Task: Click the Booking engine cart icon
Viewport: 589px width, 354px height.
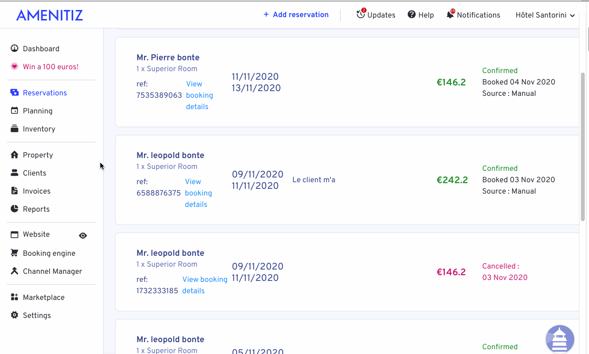Action: [14, 253]
